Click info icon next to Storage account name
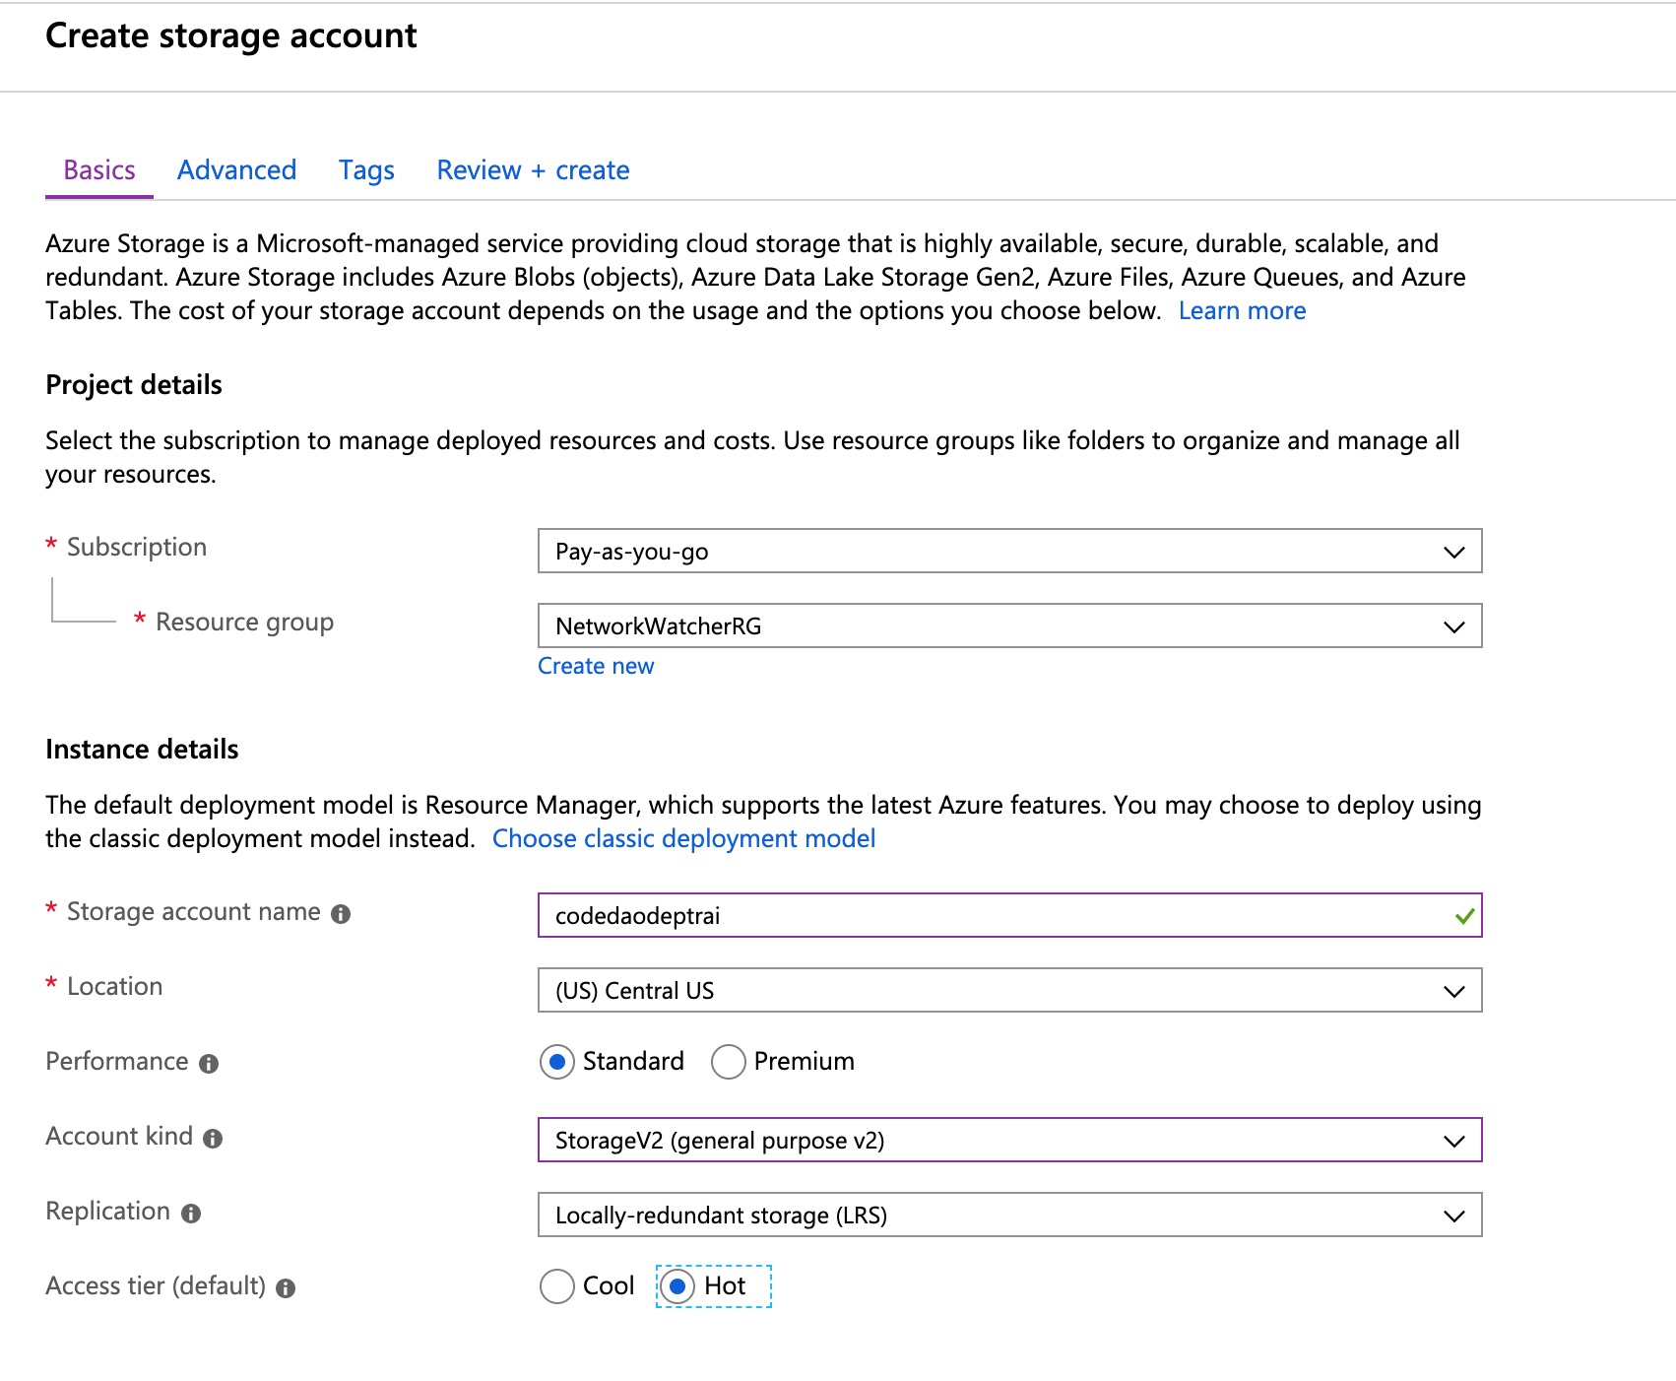The width and height of the screenshot is (1676, 1381). [x=341, y=914]
